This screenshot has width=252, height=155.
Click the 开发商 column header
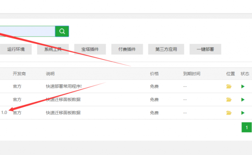pyautogui.click(x=19, y=74)
